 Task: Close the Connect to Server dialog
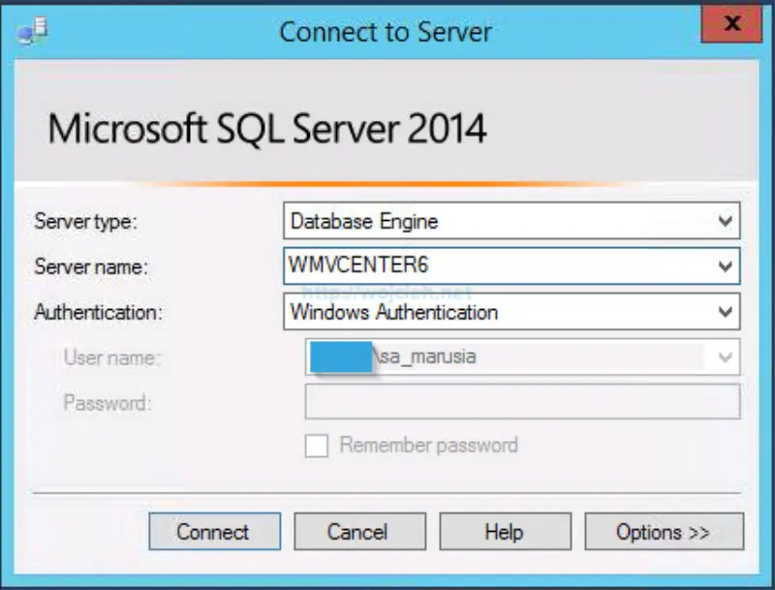tap(733, 24)
